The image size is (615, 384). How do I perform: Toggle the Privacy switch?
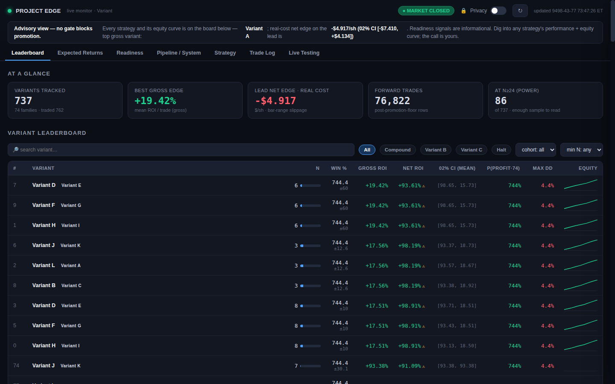[498, 11]
